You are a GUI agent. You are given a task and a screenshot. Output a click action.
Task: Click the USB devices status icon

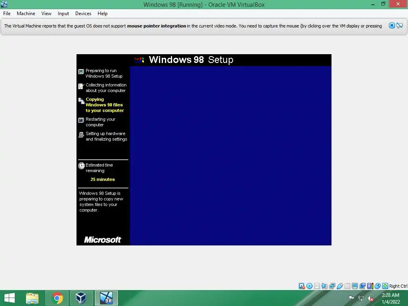pos(339,286)
